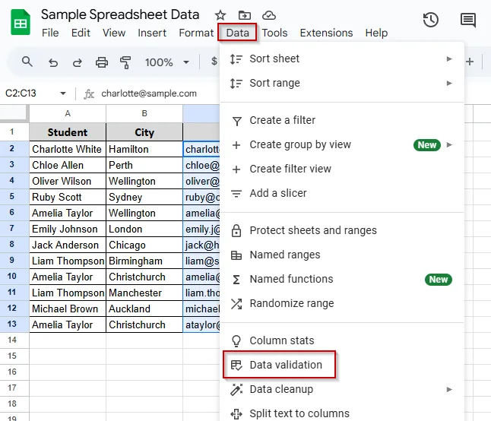Open the Help menu
491x421 pixels.
point(376,33)
